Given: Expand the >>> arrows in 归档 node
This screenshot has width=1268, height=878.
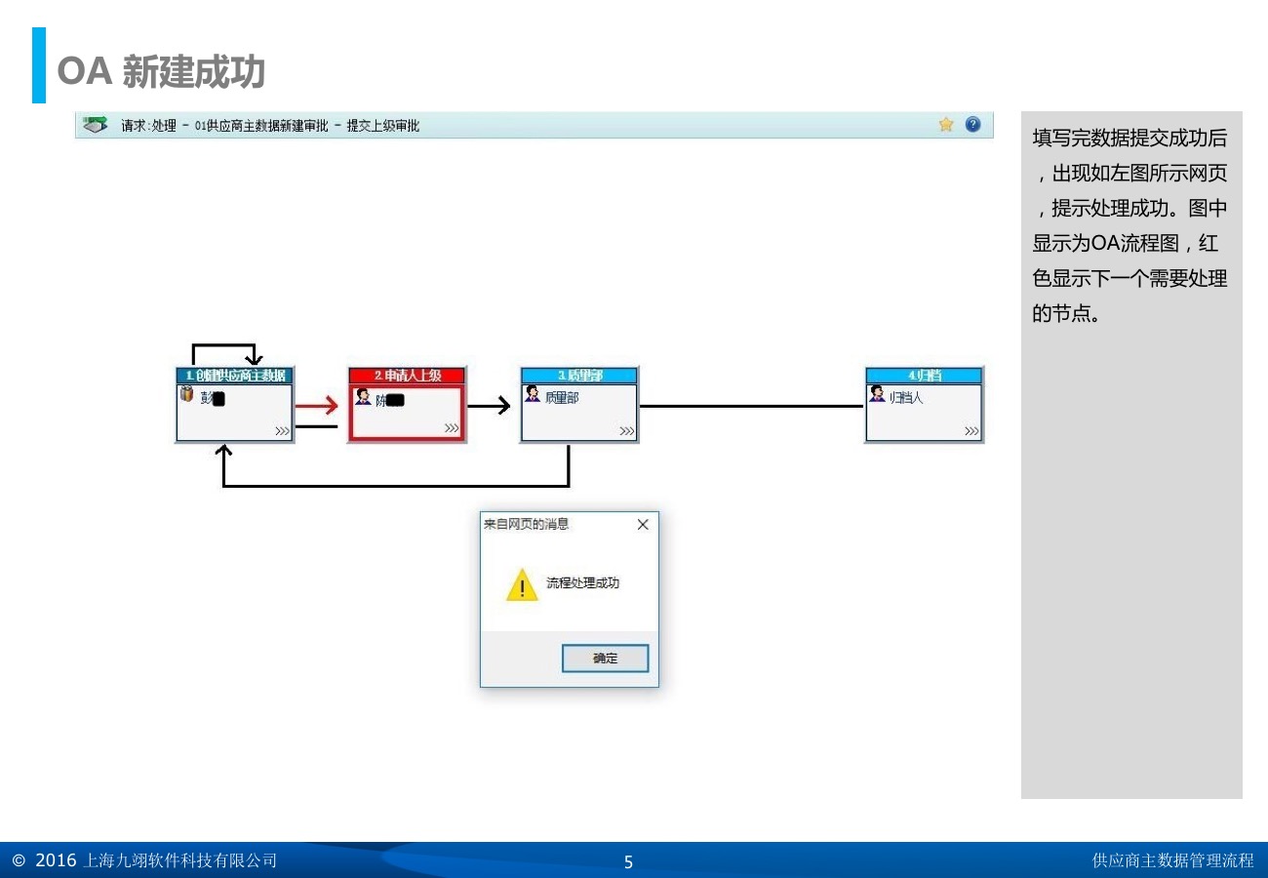Looking at the screenshot, I should 971,431.
